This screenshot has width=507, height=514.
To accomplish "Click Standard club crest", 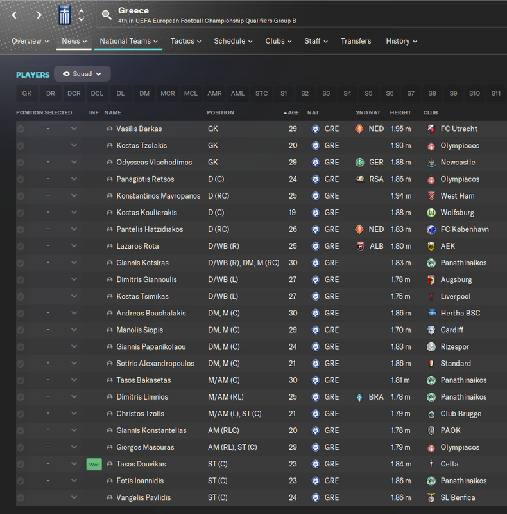I will click(x=431, y=364).
